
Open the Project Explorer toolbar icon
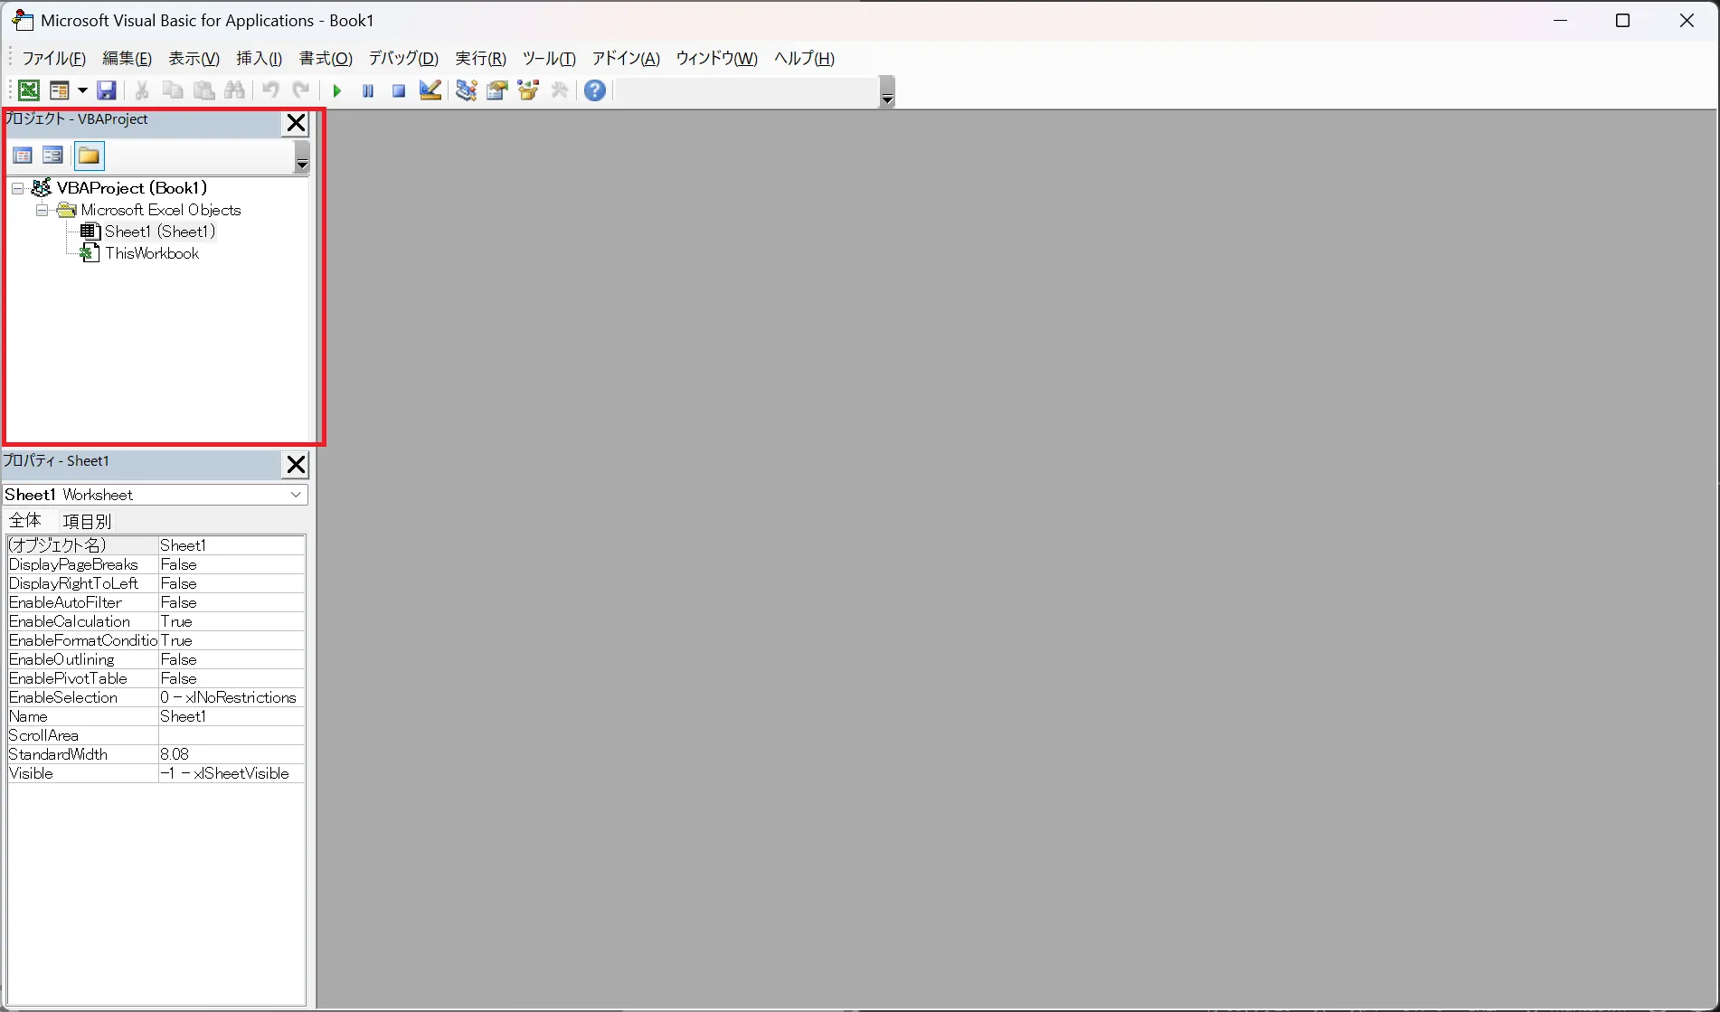pyautogui.click(x=467, y=90)
